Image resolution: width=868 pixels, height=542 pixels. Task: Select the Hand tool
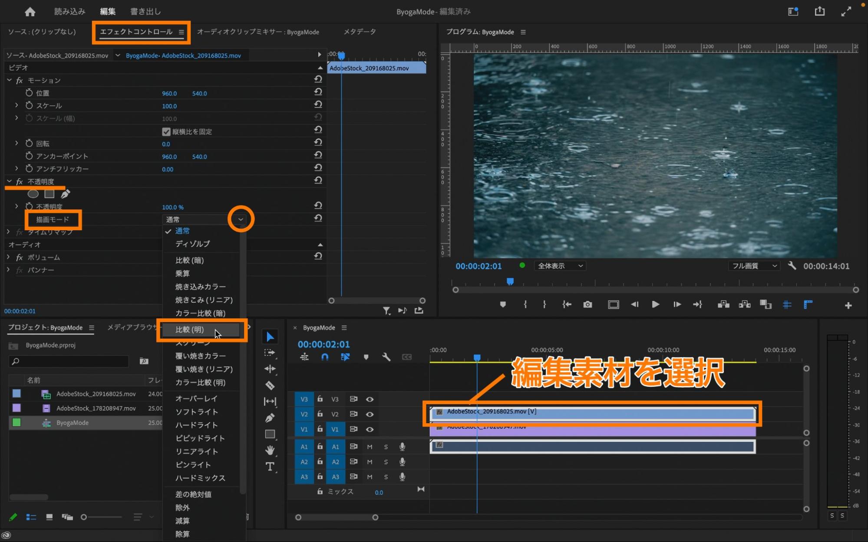270,450
